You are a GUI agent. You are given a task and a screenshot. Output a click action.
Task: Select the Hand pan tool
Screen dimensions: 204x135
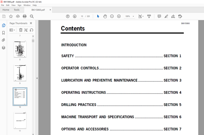click(105, 16)
